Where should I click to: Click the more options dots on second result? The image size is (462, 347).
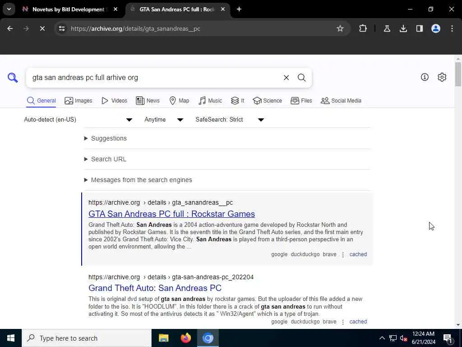pos(343,322)
